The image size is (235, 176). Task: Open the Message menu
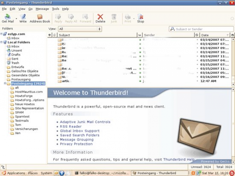(x=42, y=9)
